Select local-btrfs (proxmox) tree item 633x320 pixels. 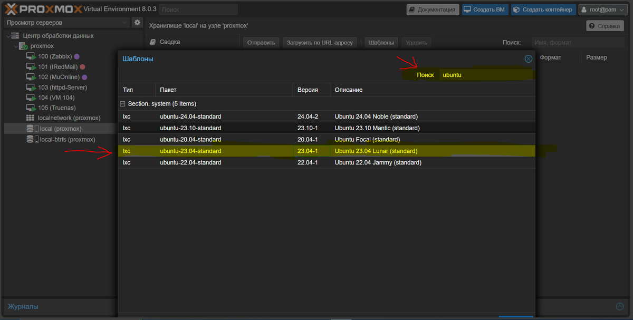pyautogui.click(x=68, y=139)
